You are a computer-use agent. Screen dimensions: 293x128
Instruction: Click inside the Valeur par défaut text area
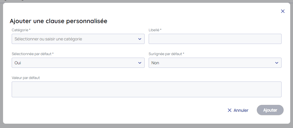coord(146,89)
